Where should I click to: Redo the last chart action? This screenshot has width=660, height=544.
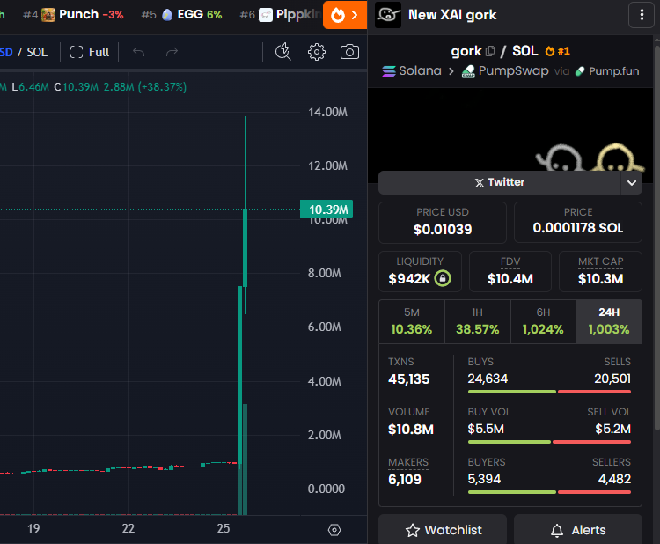[x=172, y=52]
